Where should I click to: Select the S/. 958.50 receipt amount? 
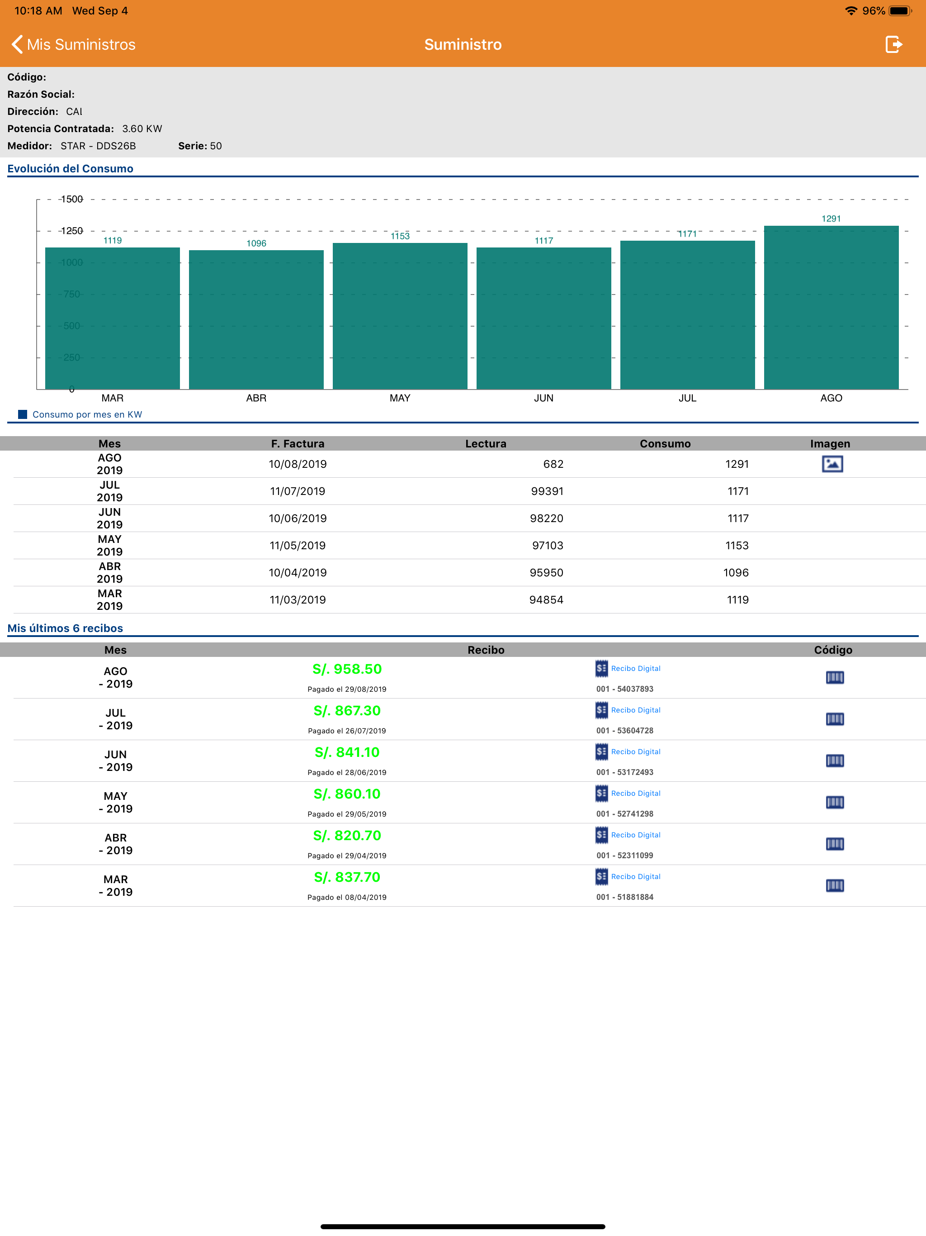[x=347, y=669]
